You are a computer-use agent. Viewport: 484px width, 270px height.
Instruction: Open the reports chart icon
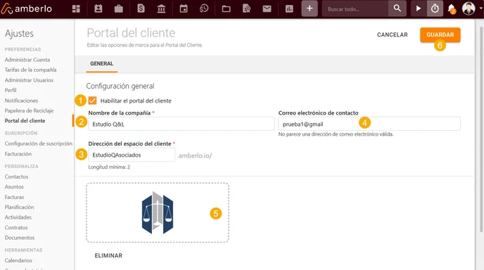click(x=289, y=8)
